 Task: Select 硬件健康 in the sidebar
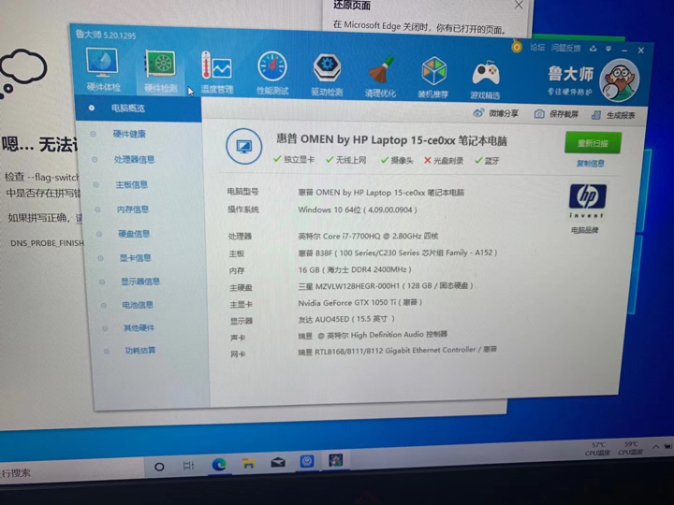tap(129, 134)
